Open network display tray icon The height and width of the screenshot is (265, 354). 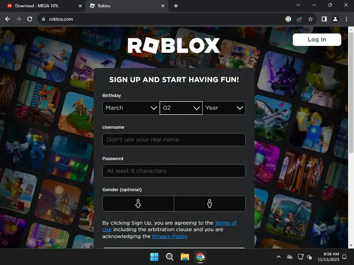click(300, 257)
